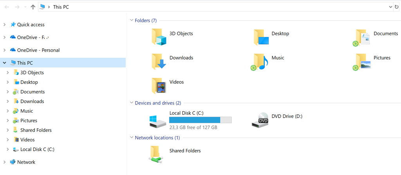Image resolution: width=401 pixels, height=175 pixels.
Task: Open the 3D Objects folder icon
Action: pyautogui.click(x=159, y=37)
